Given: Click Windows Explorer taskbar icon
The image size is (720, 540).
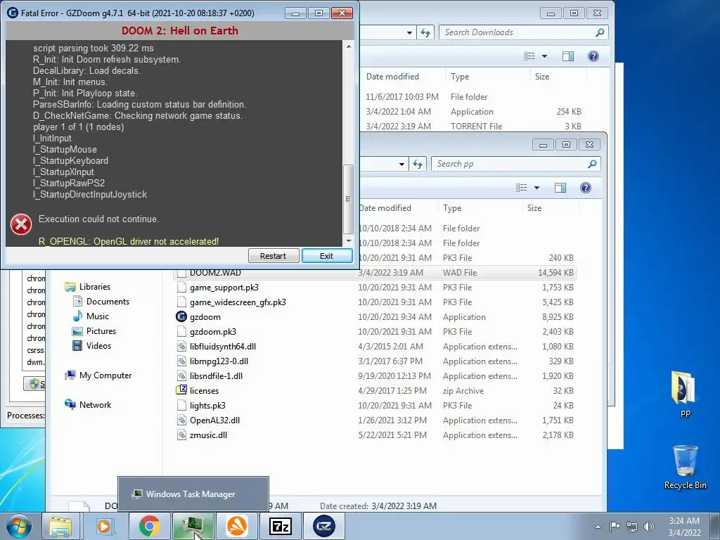Looking at the screenshot, I should [60, 526].
